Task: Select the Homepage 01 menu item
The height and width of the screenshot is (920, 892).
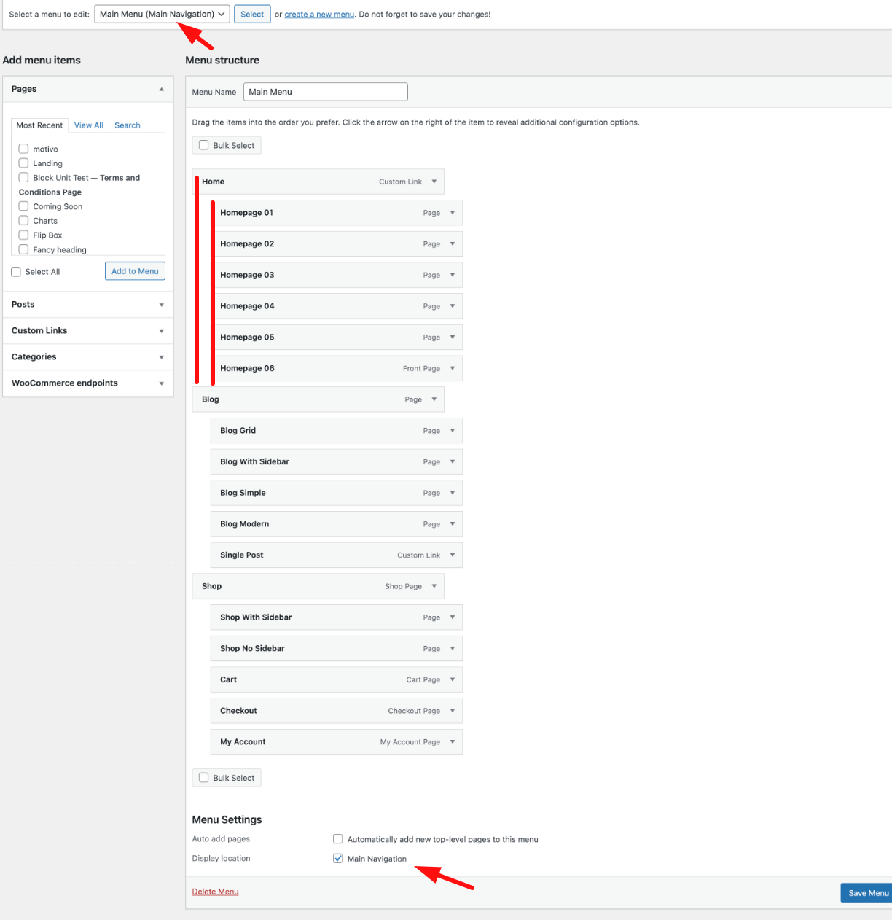Action: point(336,213)
